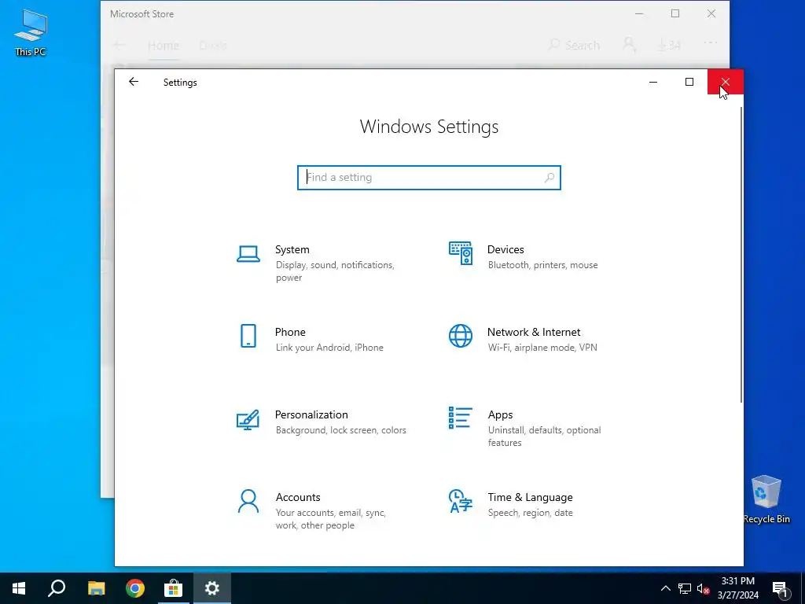The image size is (805, 604).
Task: Open the Accounts person icon
Action: 248,501
